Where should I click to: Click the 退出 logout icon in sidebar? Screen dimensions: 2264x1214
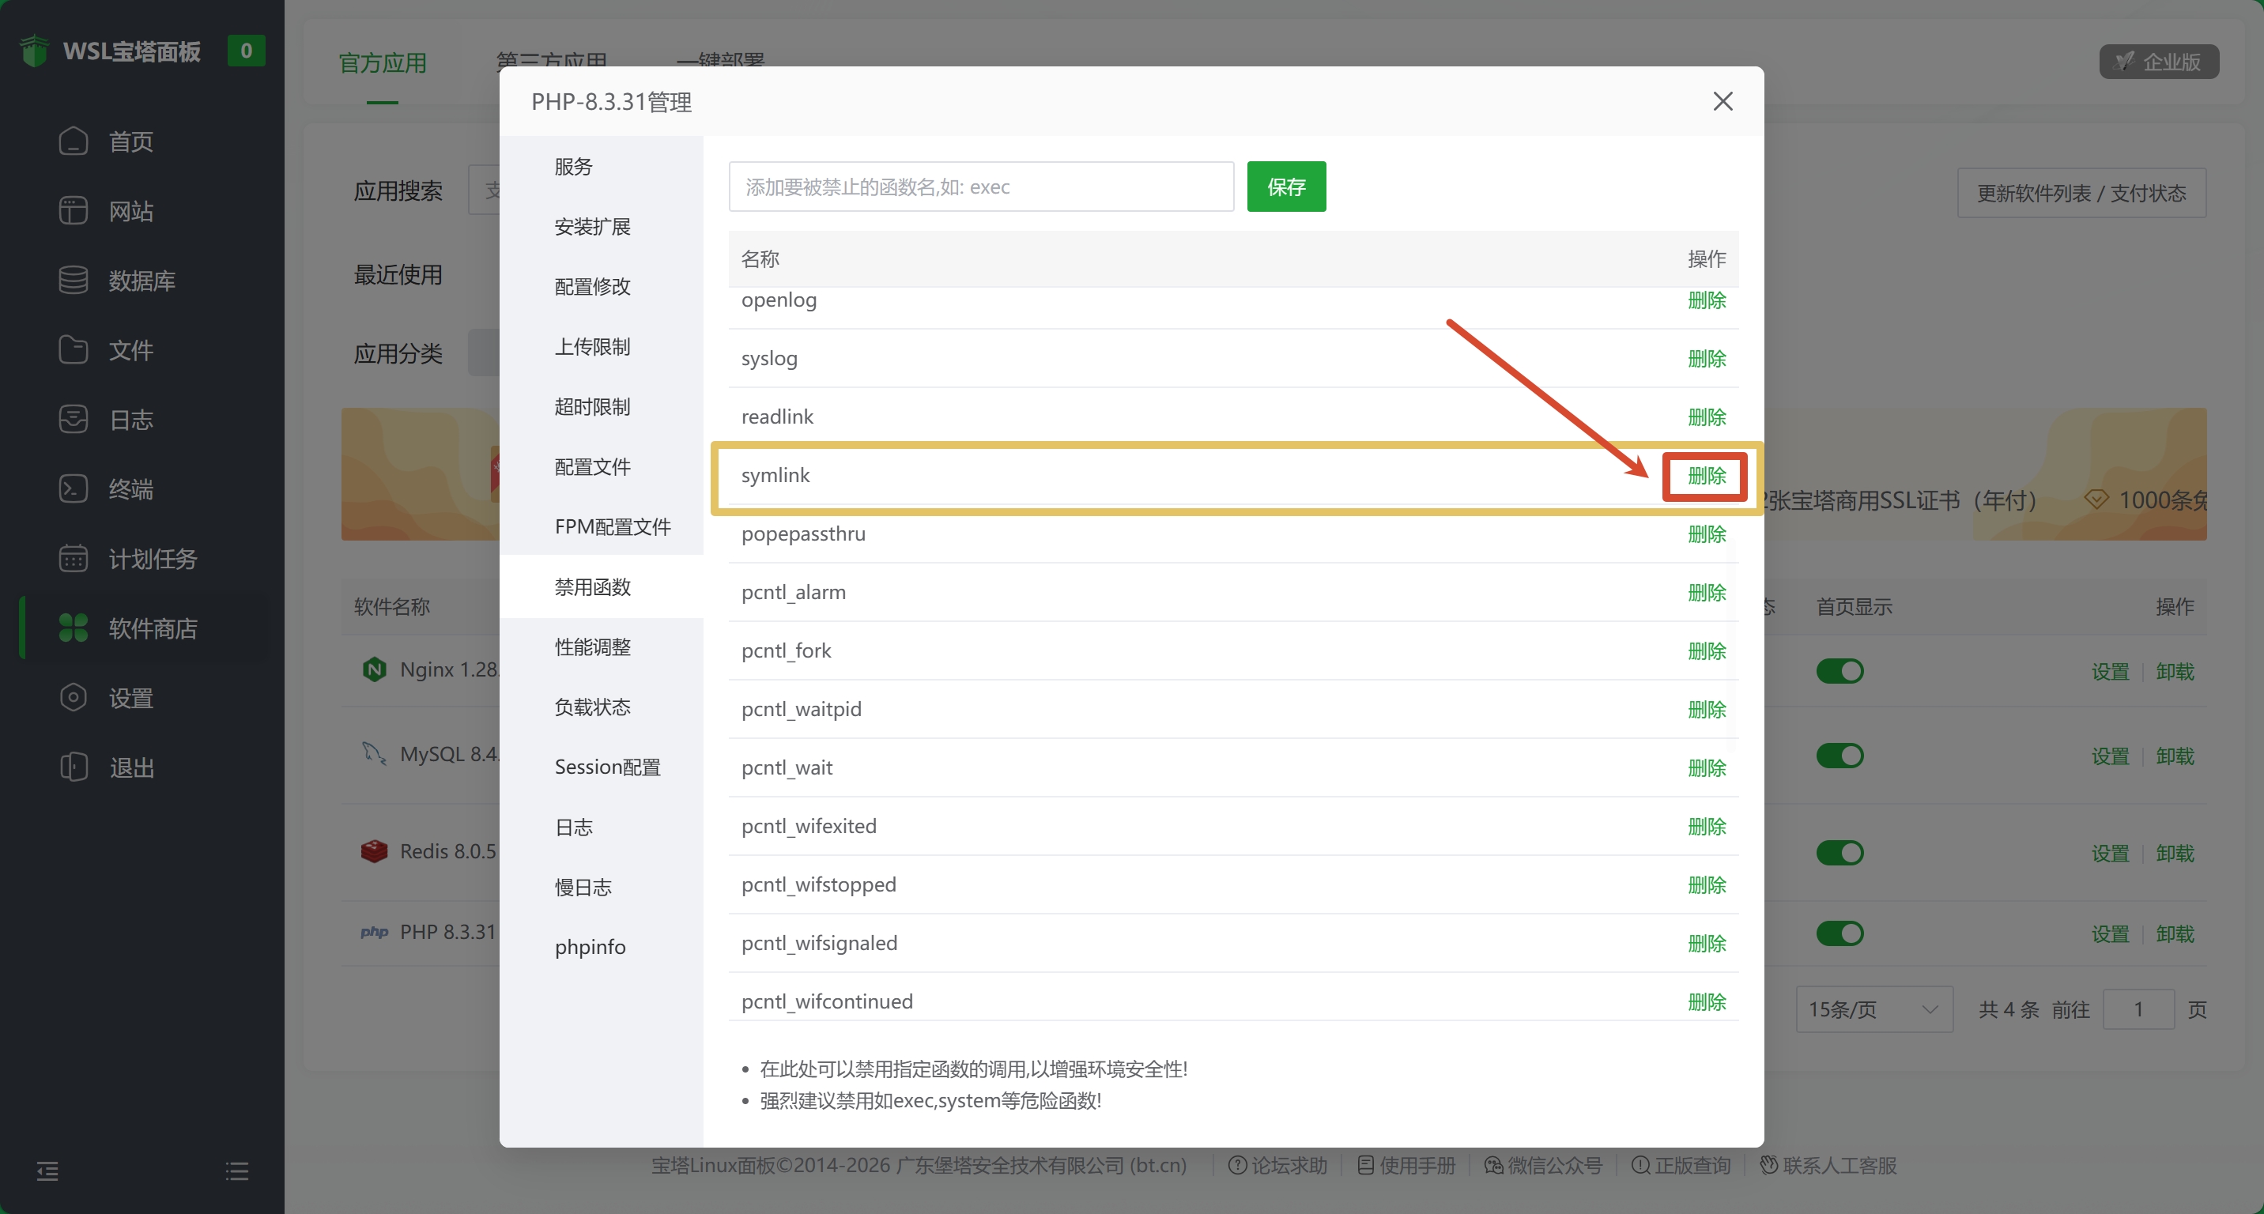(73, 767)
